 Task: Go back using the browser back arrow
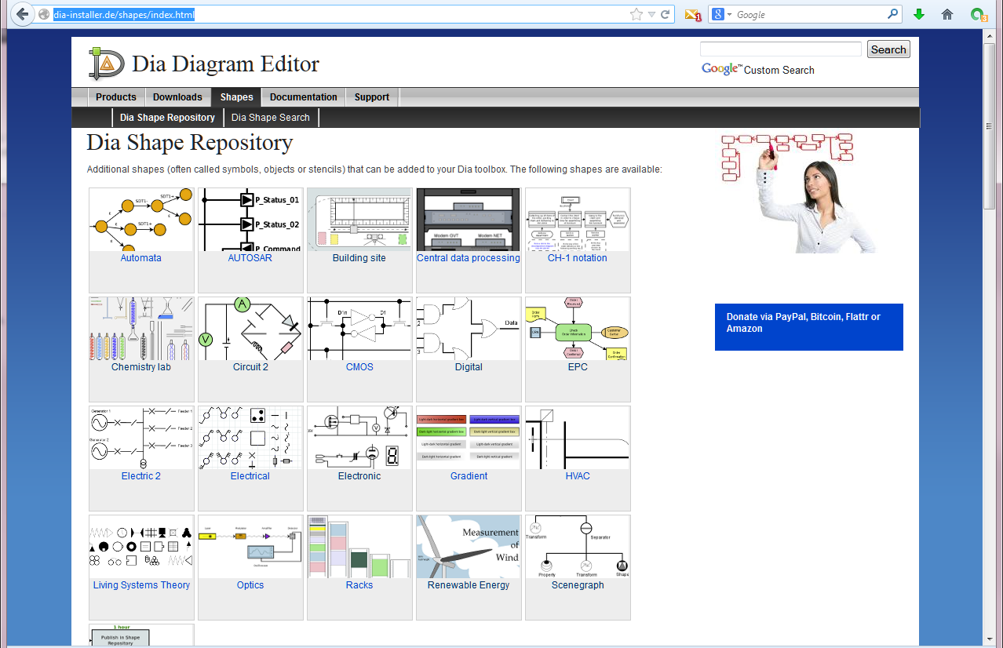22,14
